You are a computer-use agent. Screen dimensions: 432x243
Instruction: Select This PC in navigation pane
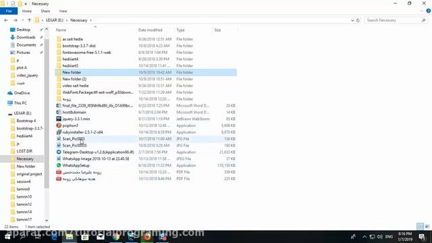[20, 103]
